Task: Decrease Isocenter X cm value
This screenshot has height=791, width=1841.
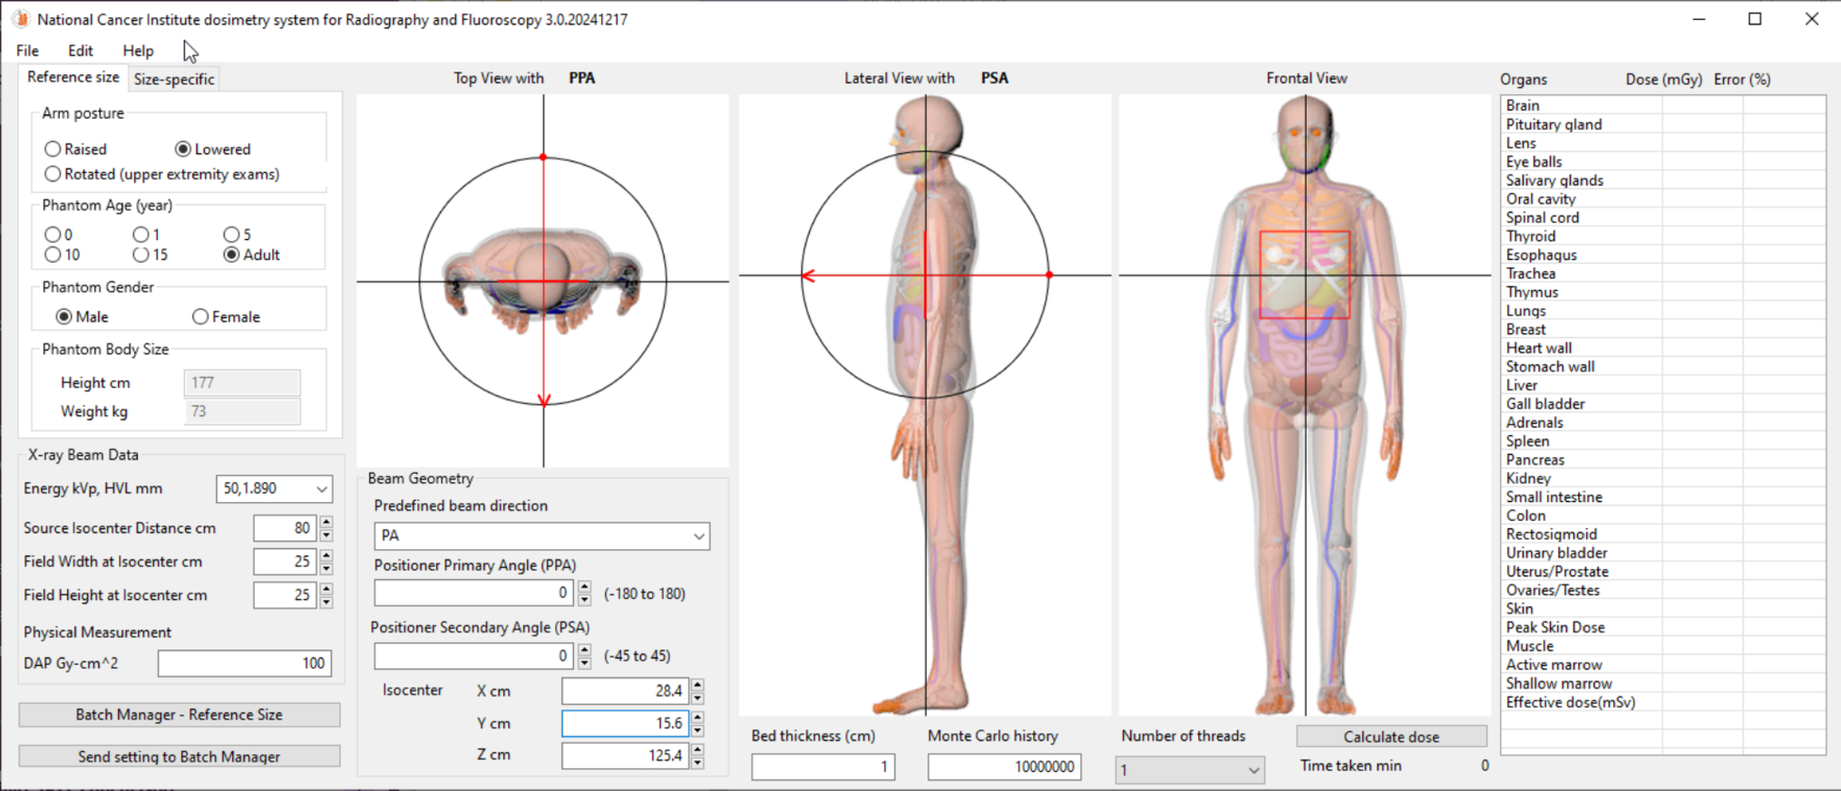Action: pos(697,698)
